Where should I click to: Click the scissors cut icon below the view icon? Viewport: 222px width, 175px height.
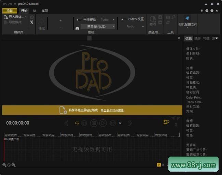(x=176, y=125)
